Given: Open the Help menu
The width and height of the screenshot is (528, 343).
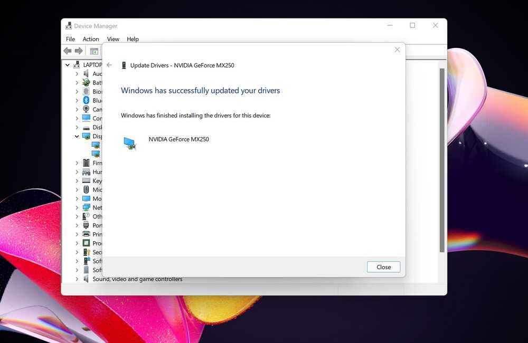Looking at the screenshot, I should click(133, 39).
